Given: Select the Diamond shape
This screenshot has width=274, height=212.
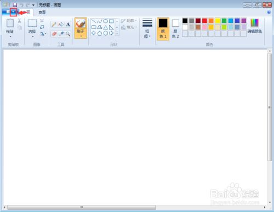Looking at the screenshot, I should (x=94, y=33).
